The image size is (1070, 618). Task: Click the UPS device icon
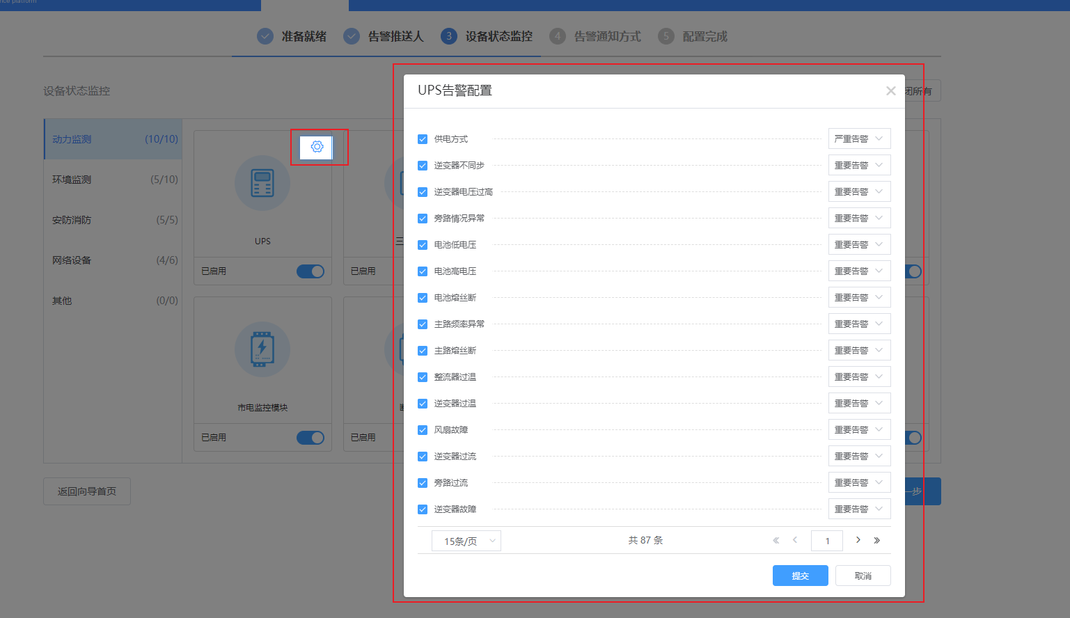[262, 184]
